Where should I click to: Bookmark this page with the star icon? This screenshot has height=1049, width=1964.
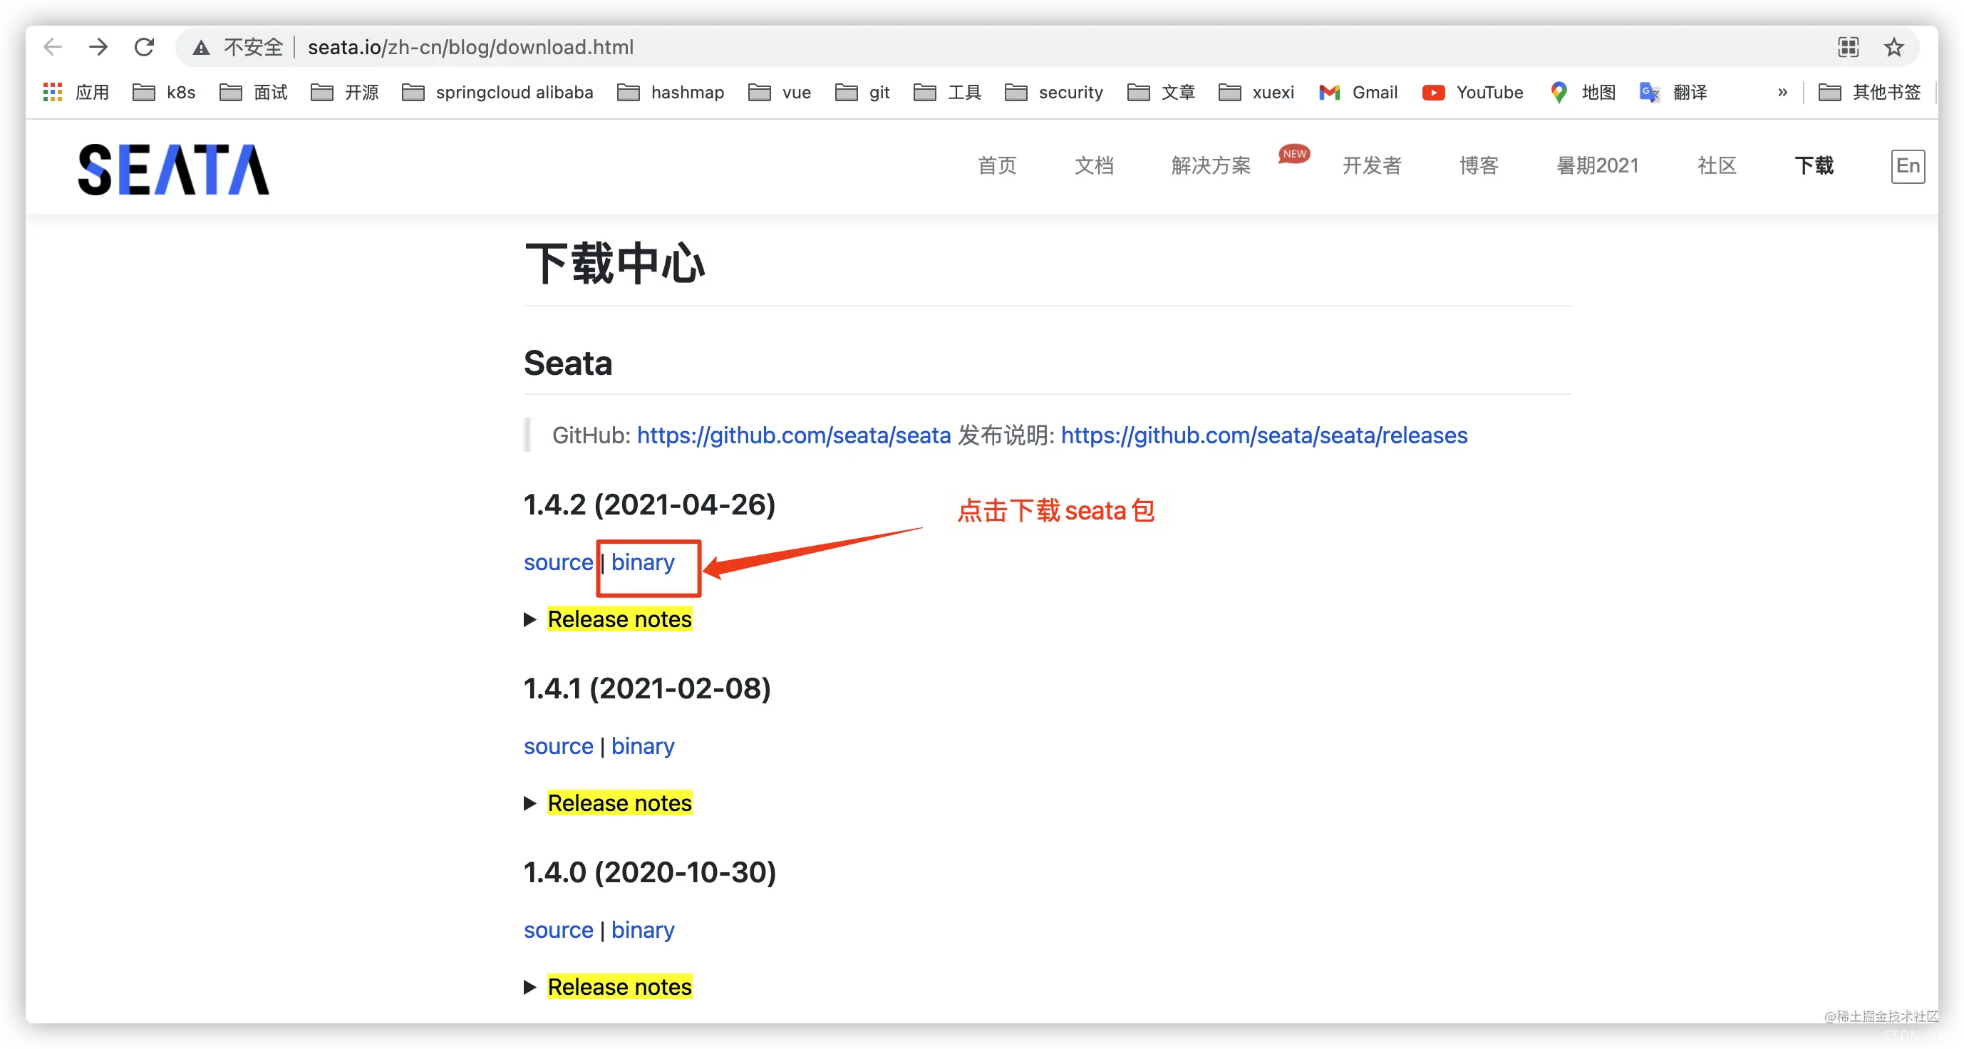(x=1894, y=47)
